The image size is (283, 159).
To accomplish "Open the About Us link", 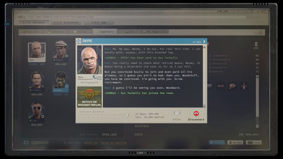I will (x=91, y=143).
